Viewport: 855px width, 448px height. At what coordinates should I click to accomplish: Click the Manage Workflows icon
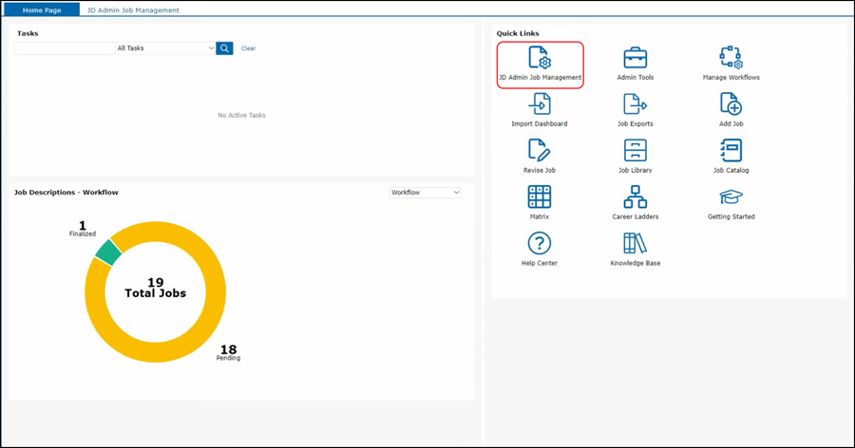click(x=731, y=58)
